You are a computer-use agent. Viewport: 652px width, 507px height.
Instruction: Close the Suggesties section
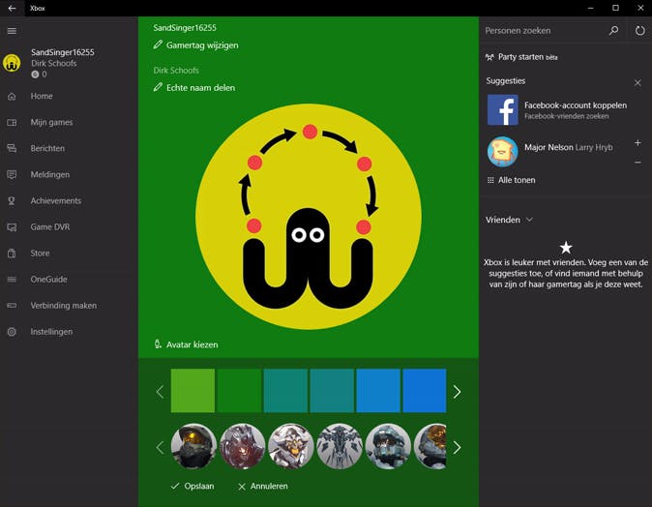pos(637,83)
